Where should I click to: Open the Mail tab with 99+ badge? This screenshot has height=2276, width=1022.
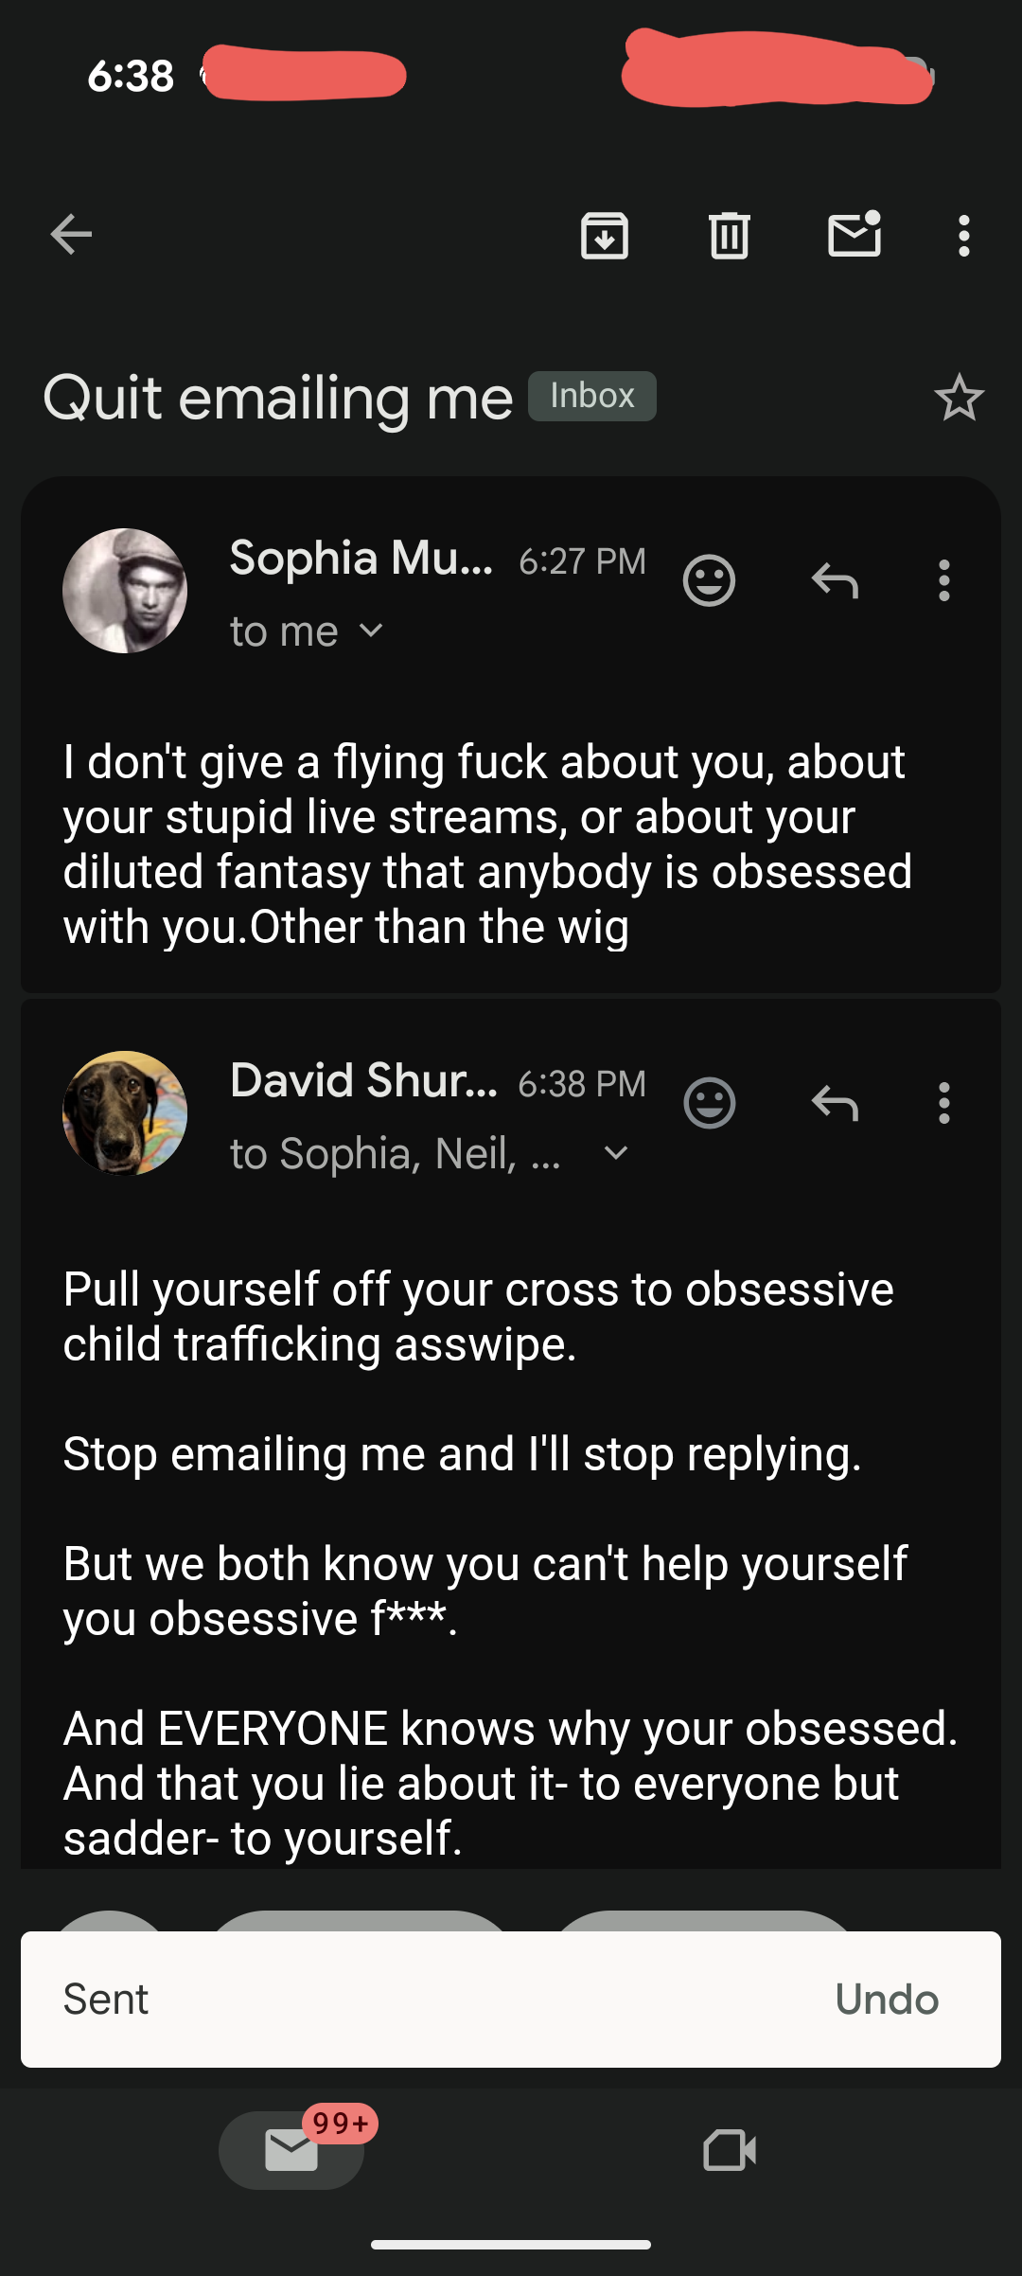pos(291,2150)
